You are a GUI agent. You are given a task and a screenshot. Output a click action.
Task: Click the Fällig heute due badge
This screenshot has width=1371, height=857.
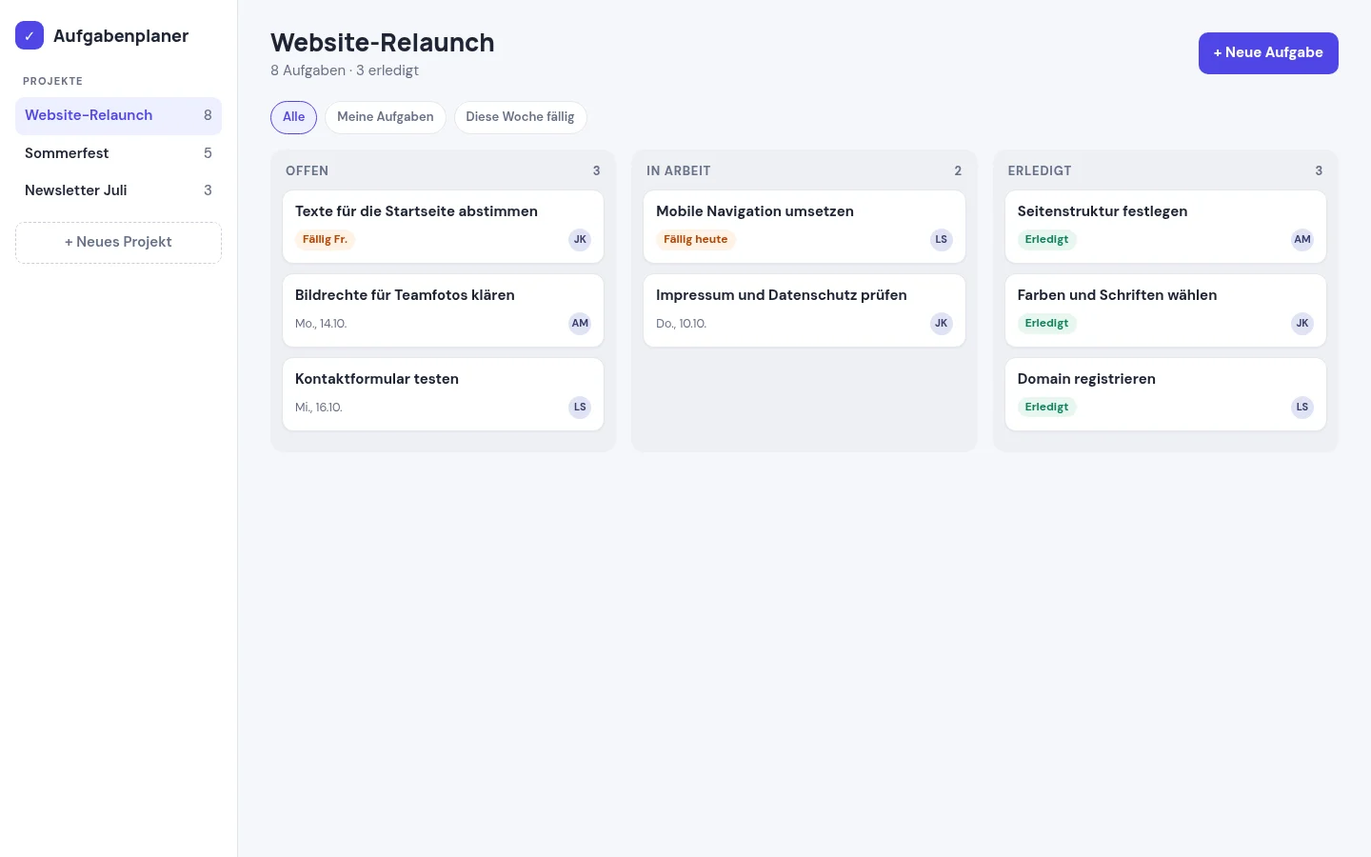pos(696,240)
